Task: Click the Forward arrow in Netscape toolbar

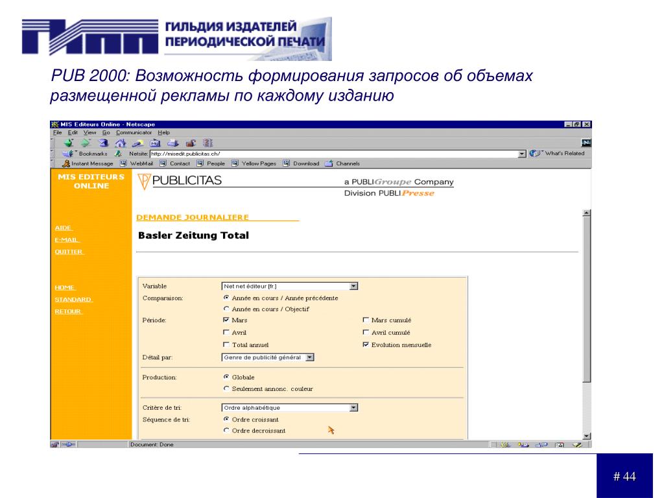Action: [86, 143]
